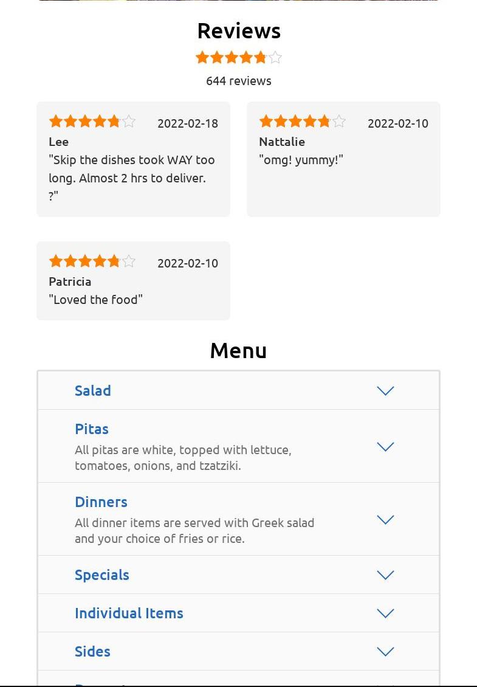The height and width of the screenshot is (687, 477).
Task: Select the Salad category heading
Action: [93, 390]
